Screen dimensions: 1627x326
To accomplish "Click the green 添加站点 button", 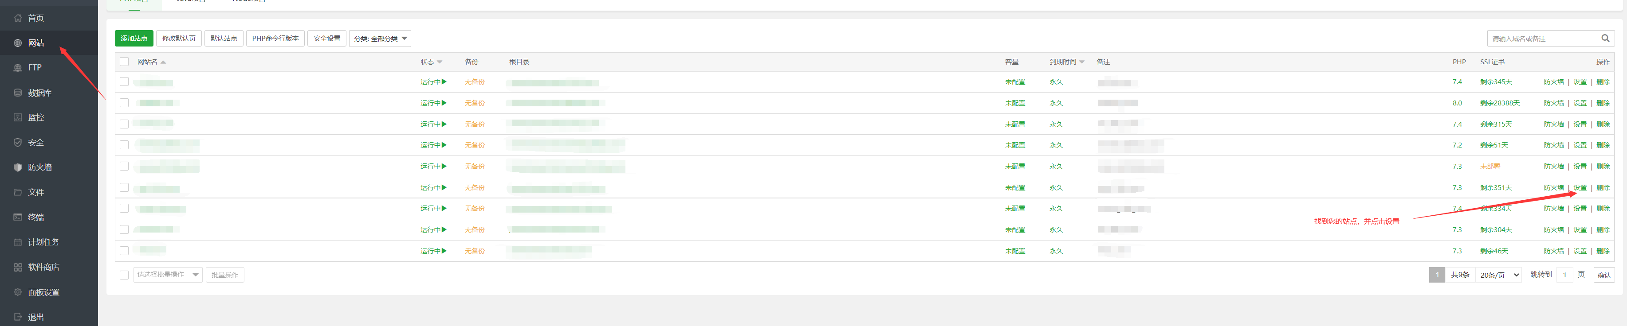I will pos(134,39).
